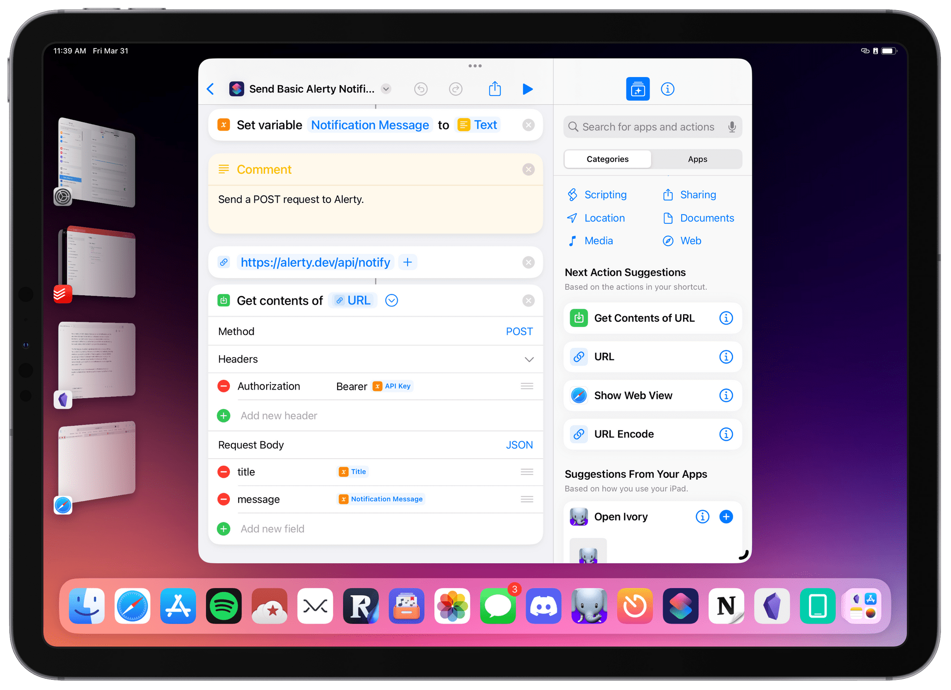Remove the Get contents of action
Viewport: 951px width, 690px height.
528,300
